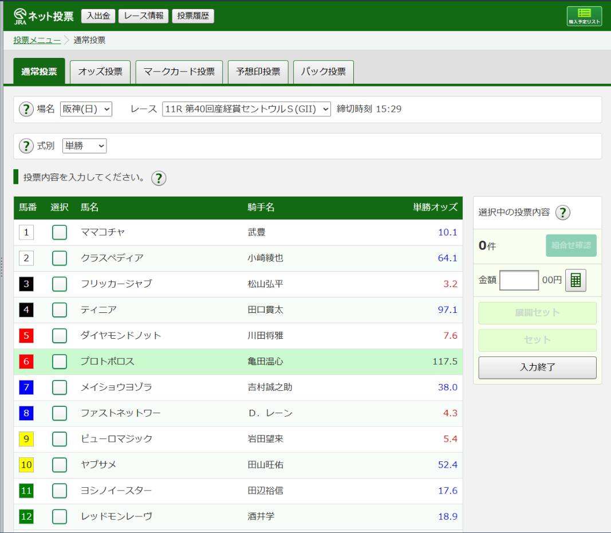
Task: Click horse number badge 11 (green)
Action: [26, 491]
